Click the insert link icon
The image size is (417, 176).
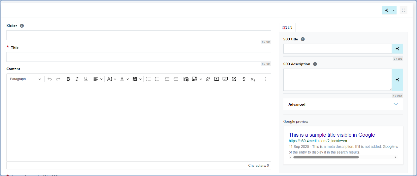208,79
